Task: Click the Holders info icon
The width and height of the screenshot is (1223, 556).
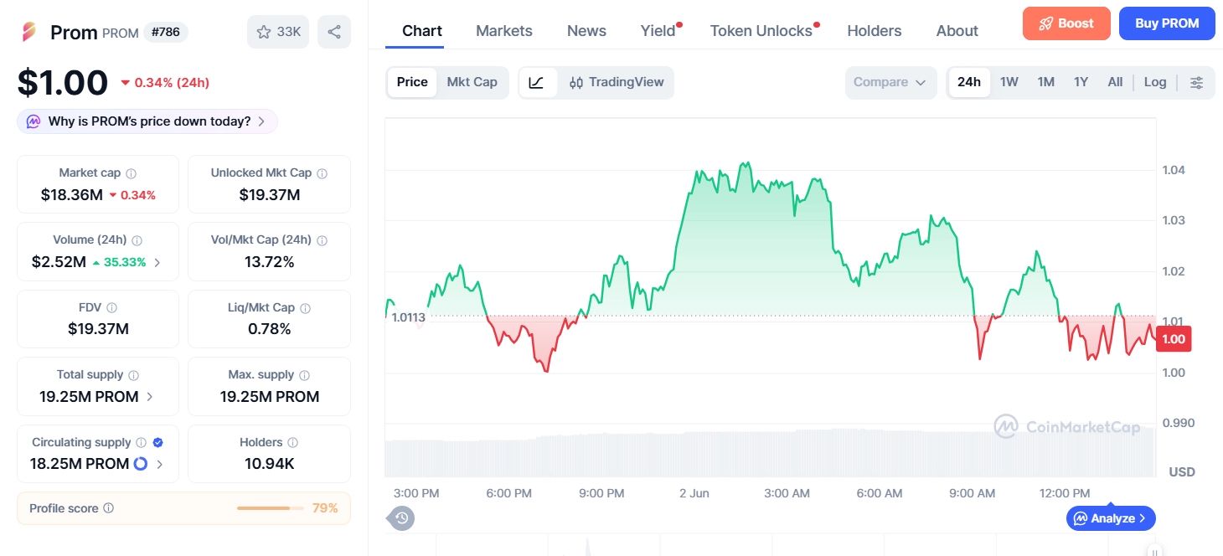Action: pos(292,442)
